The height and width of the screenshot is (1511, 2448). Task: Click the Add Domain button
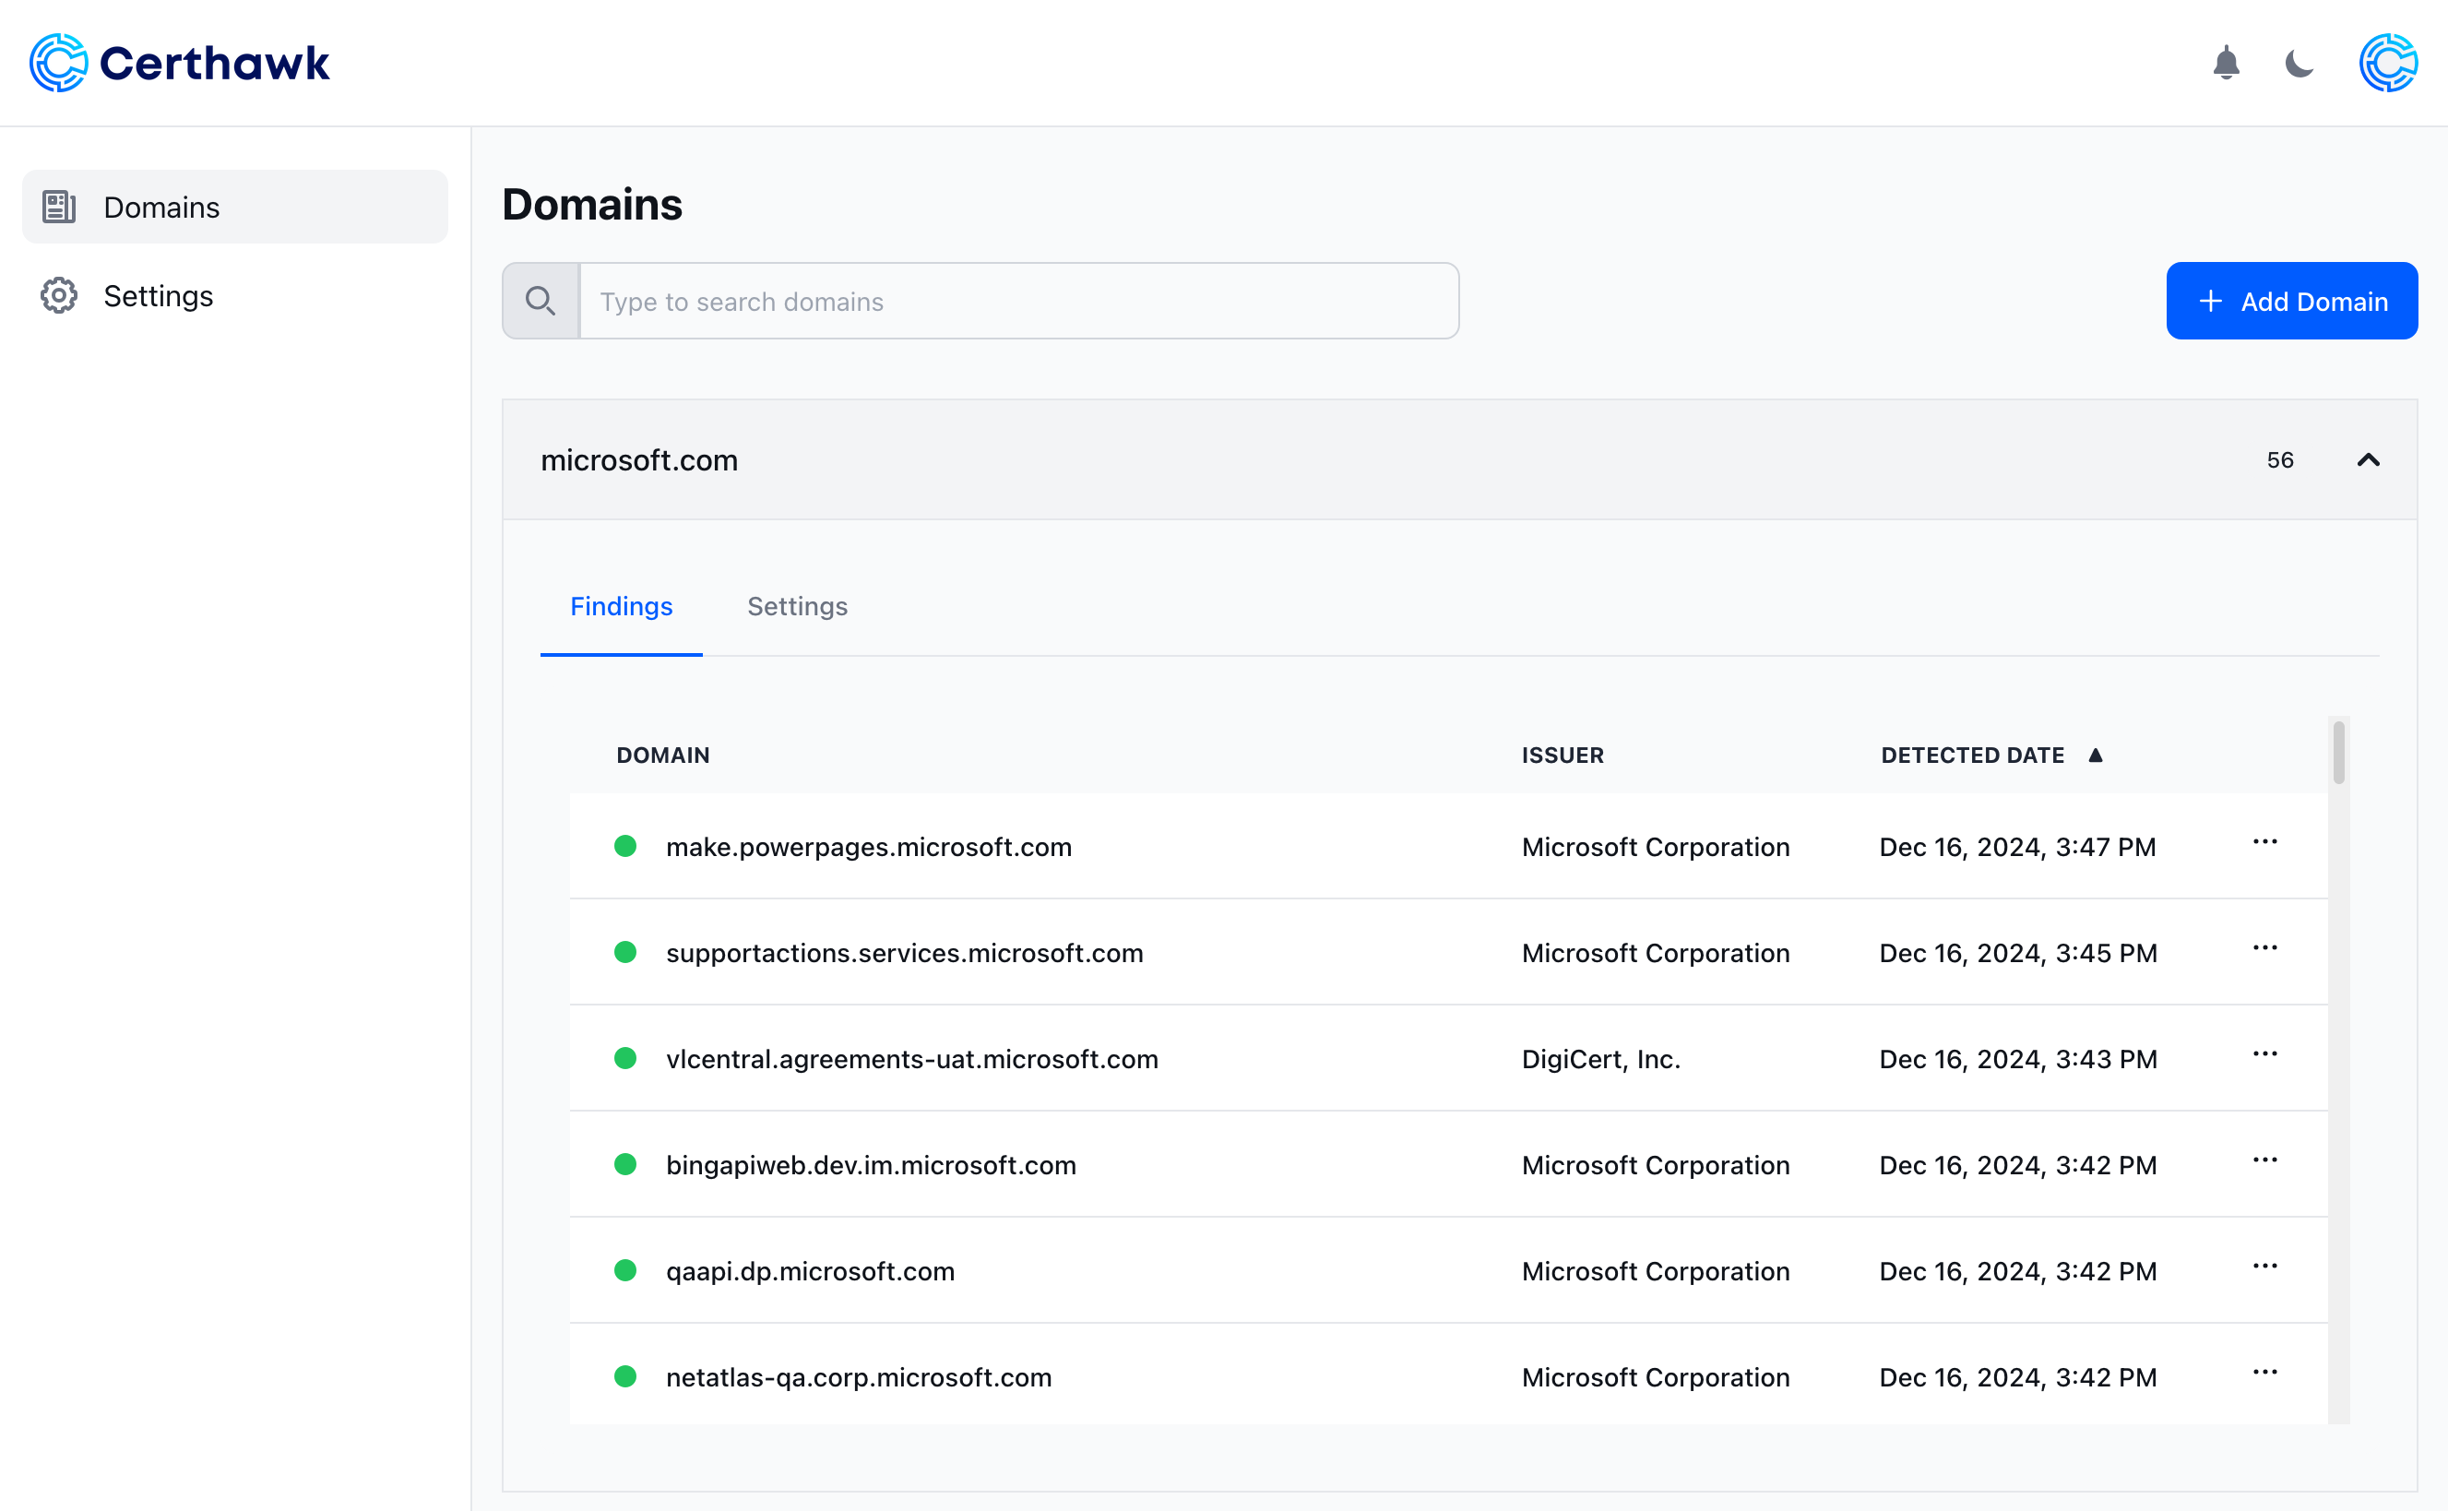(2291, 301)
